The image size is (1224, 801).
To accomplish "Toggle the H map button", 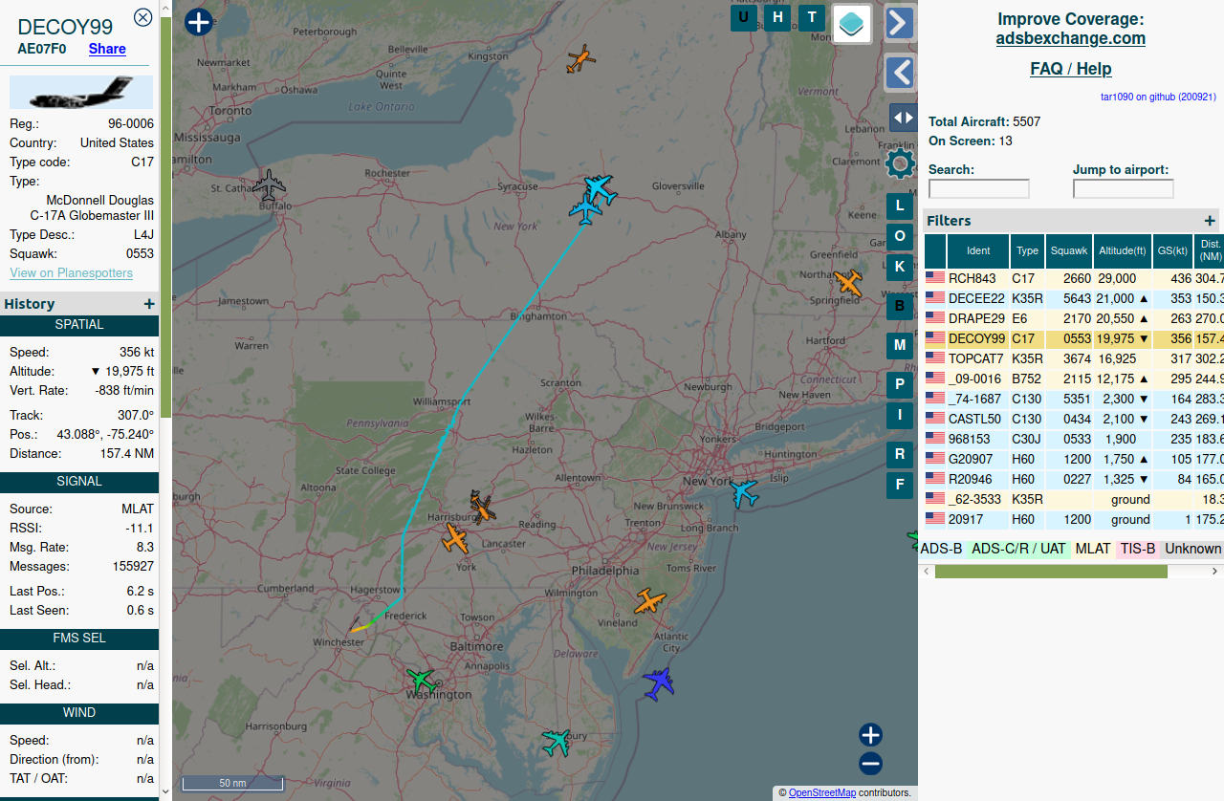I will coord(777,17).
